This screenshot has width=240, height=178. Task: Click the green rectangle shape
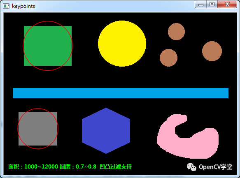[48, 46]
